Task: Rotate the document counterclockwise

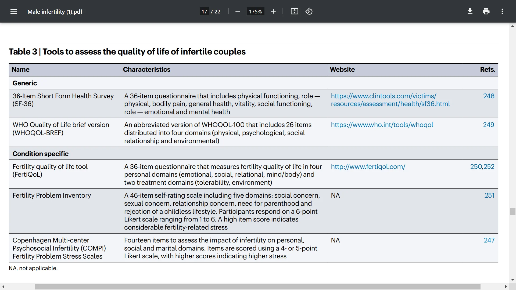Action: coord(309,12)
